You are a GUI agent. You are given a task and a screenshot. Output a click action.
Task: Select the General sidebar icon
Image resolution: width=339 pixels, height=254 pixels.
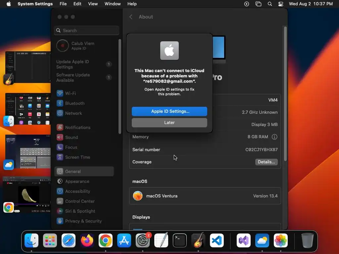[x=60, y=172]
